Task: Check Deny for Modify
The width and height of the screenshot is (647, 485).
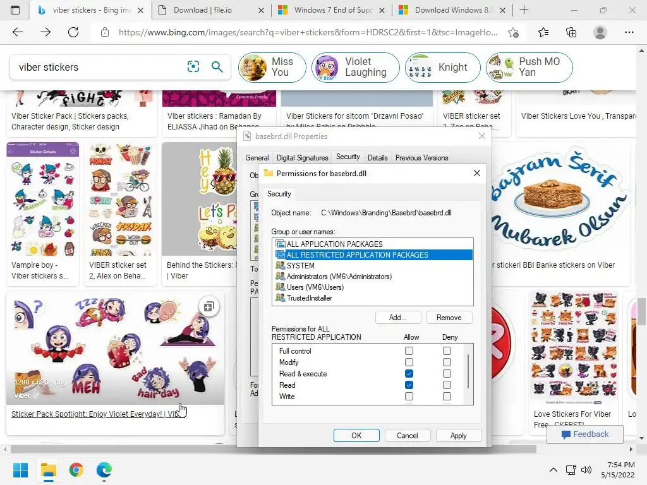Action: 447,362
